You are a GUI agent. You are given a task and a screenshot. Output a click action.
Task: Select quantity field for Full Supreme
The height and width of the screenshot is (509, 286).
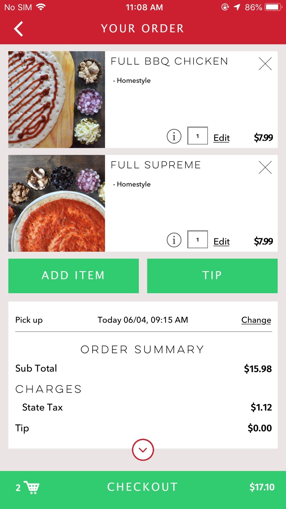point(197,240)
